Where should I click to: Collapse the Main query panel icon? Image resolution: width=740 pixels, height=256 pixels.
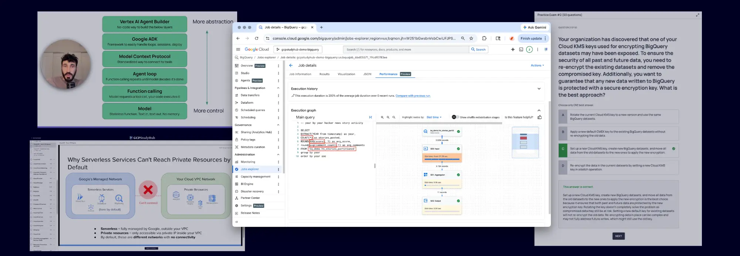(x=370, y=117)
